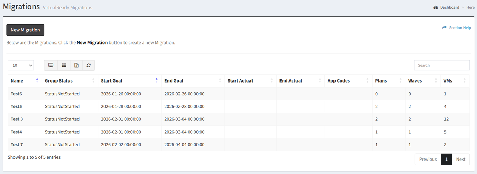
Task: Open the Test4 migration row
Action: tap(239, 132)
